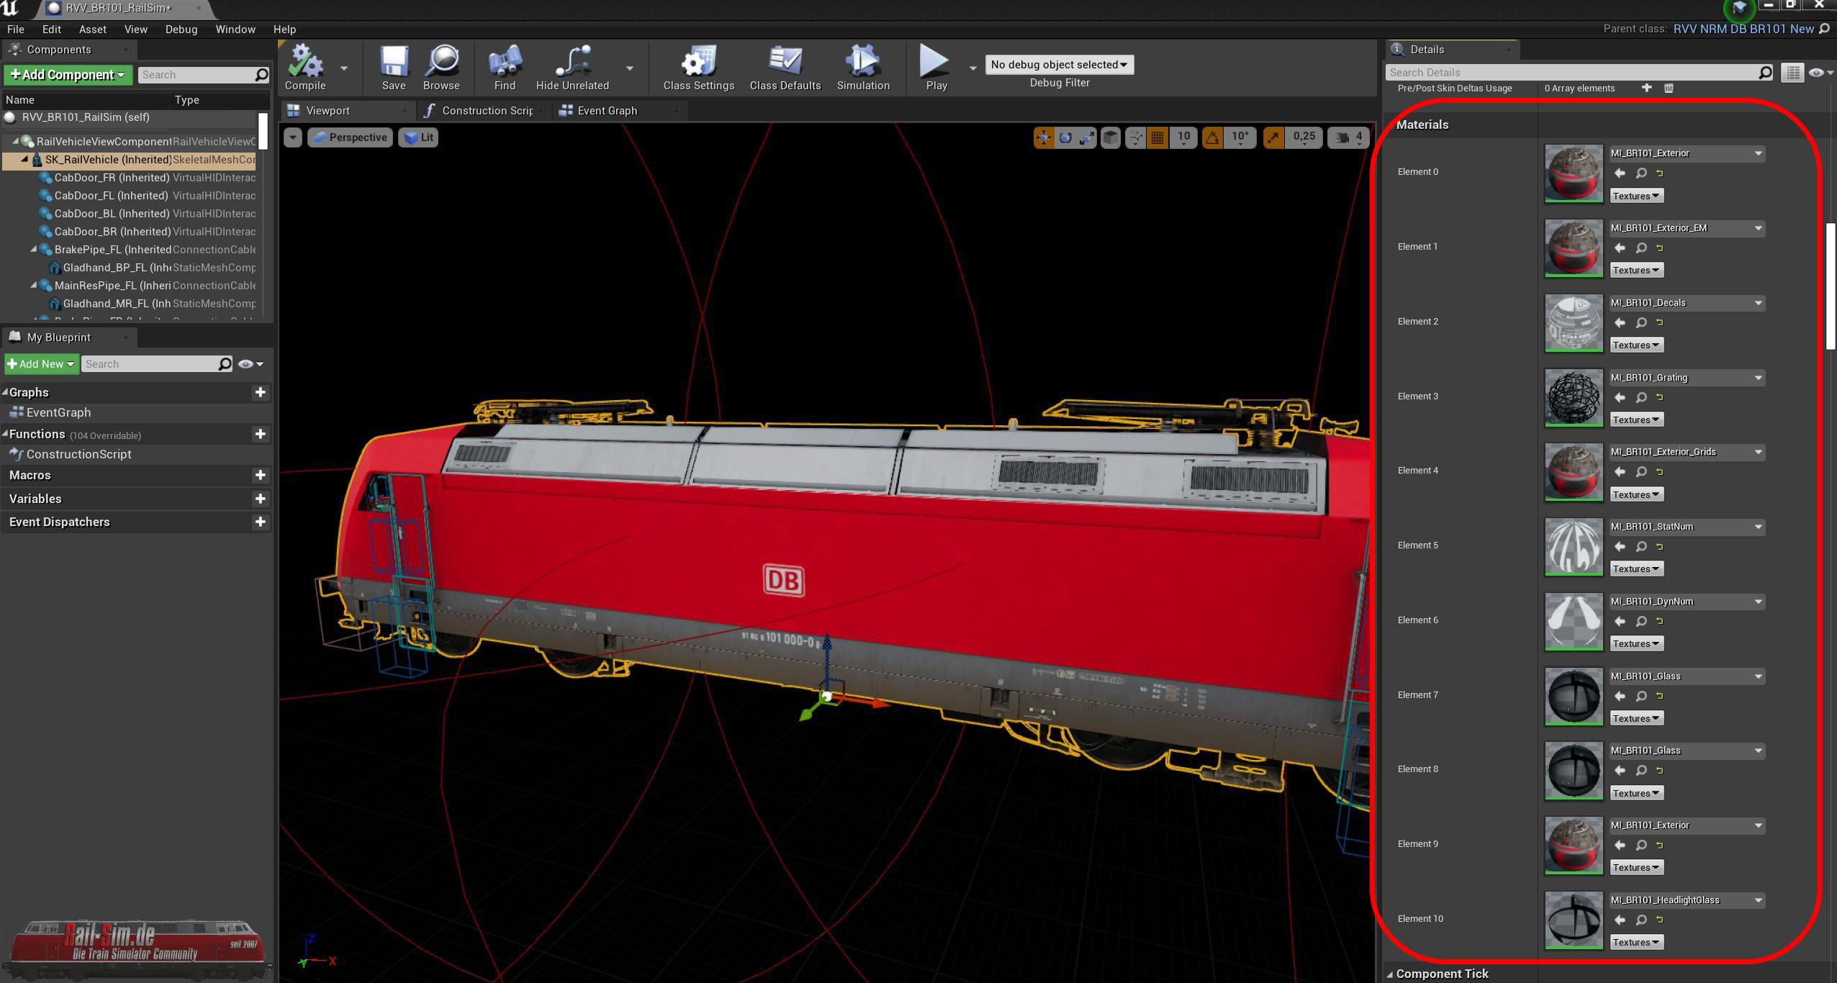Reset Element 3 material to default
Image resolution: width=1837 pixels, height=983 pixels.
pos(1660,397)
